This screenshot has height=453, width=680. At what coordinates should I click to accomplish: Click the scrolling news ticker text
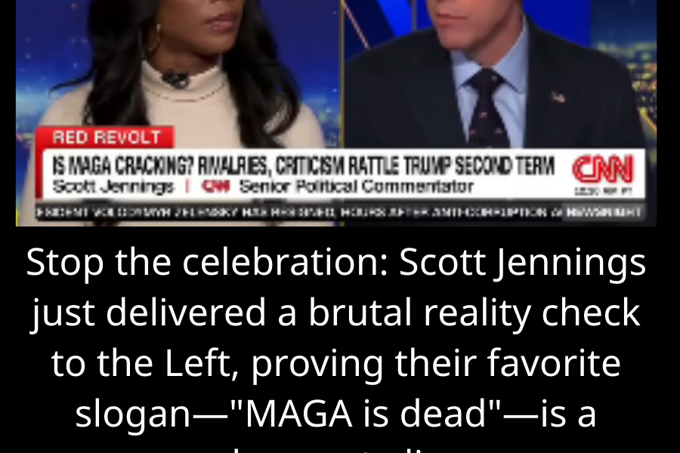299,212
